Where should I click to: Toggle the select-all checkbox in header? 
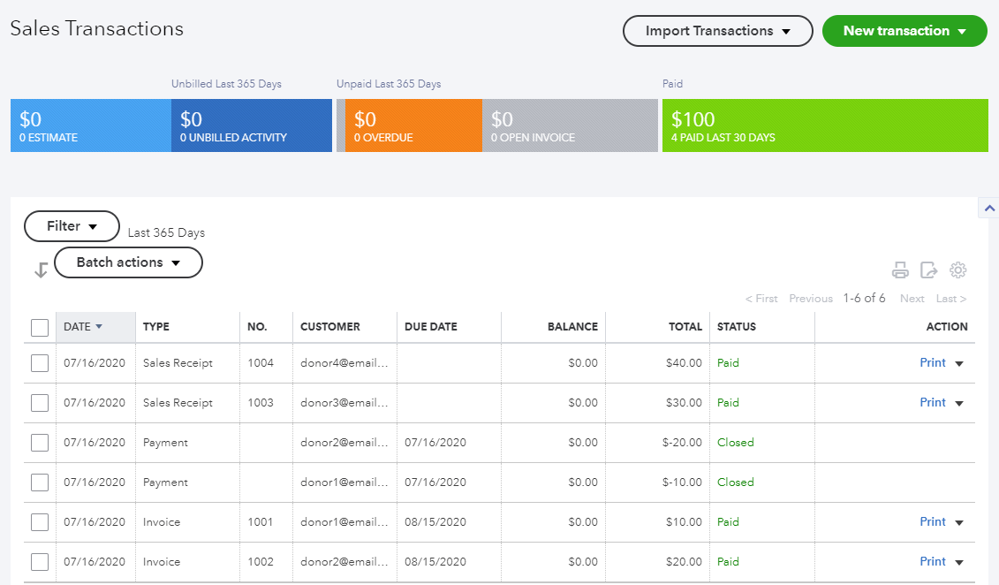[x=40, y=328]
